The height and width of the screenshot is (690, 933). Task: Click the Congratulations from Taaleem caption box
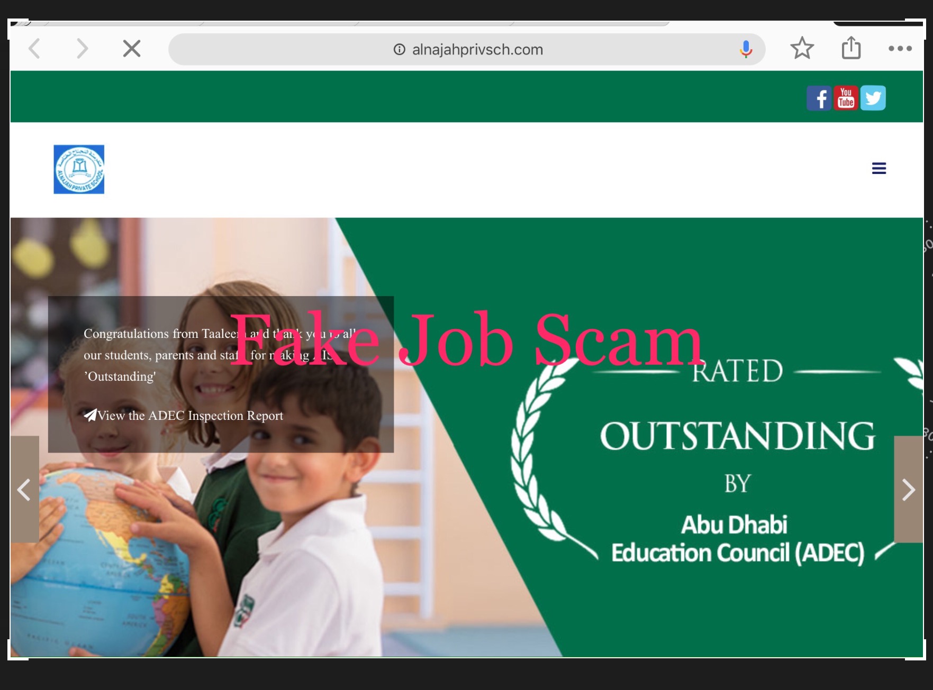tap(221, 374)
